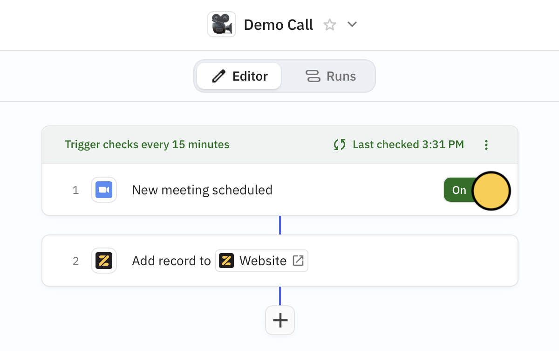The height and width of the screenshot is (351, 559).
Task: Click the Zapier Tables icon in step 2
Action: coord(104,261)
